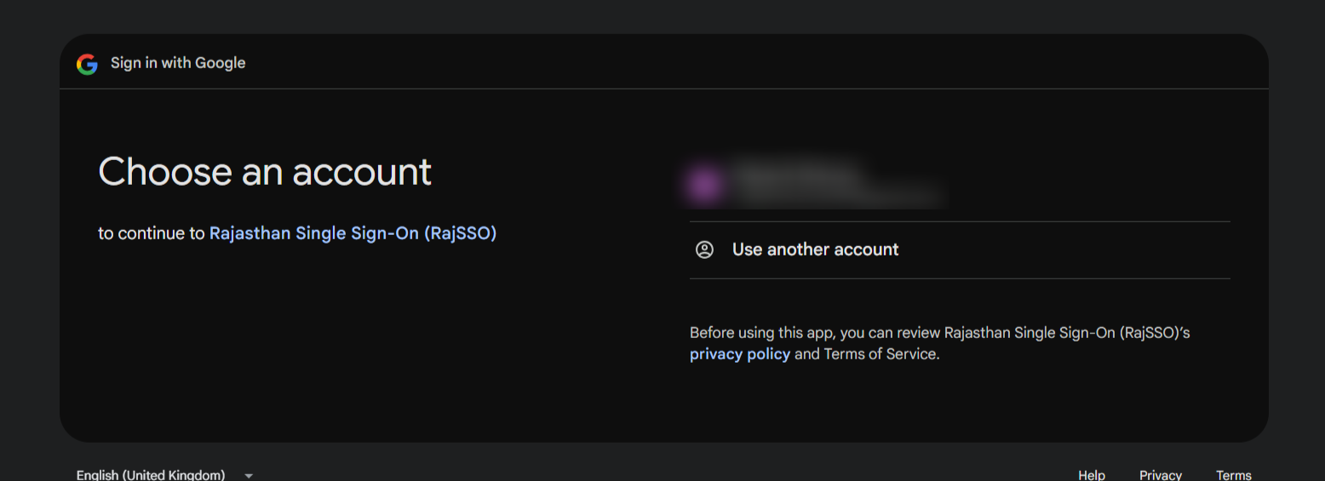The image size is (1325, 481).
Task: Click the divider line under the header
Action: (x=663, y=89)
